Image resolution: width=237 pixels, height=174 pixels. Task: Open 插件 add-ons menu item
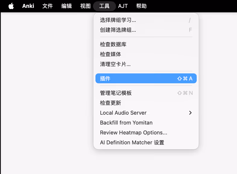[146, 79]
